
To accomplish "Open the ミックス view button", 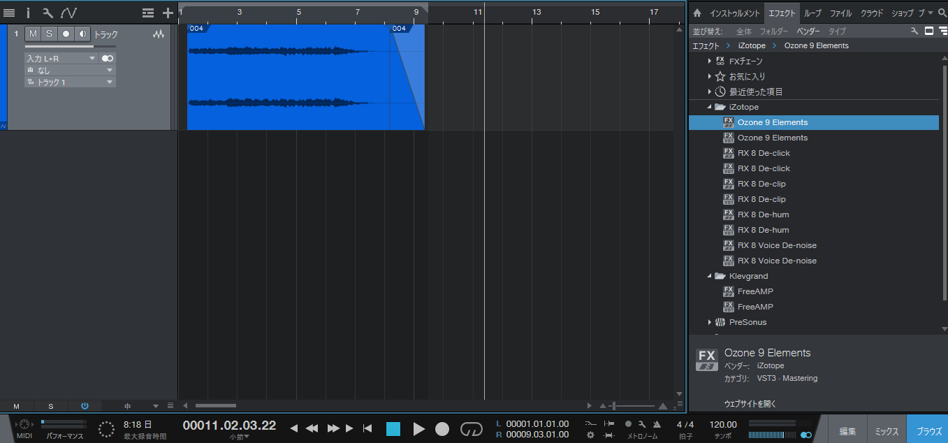I will (887, 431).
